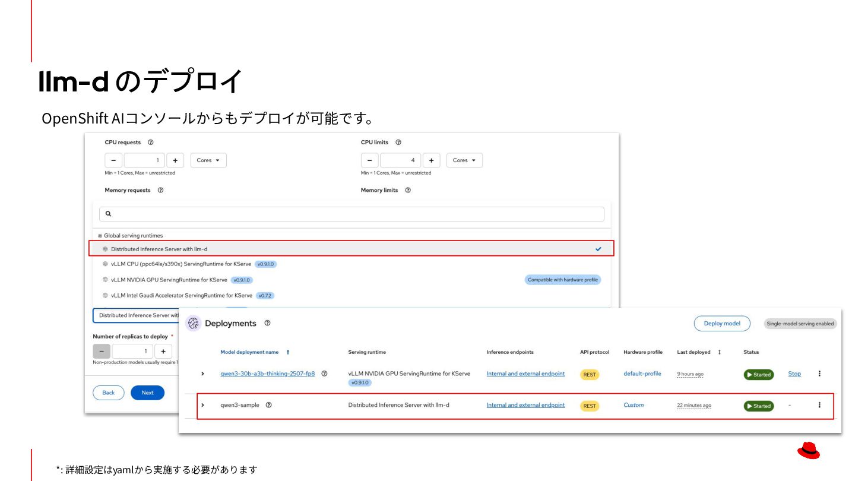Click the CPU limits value field
This screenshot has height=481, width=855.
pos(400,160)
